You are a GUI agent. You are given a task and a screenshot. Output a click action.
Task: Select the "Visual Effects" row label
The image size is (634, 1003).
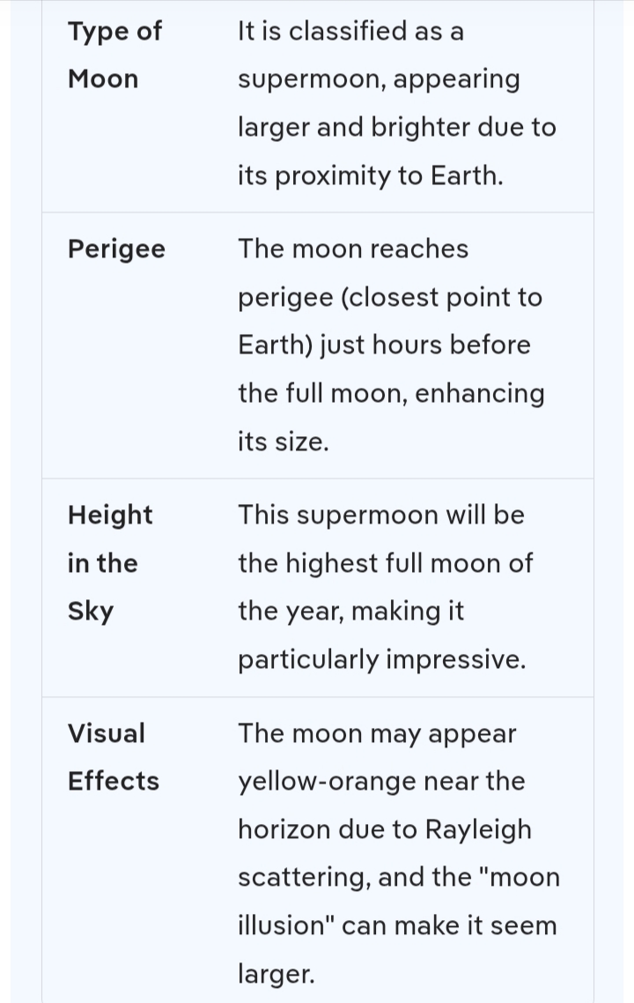pos(114,757)
